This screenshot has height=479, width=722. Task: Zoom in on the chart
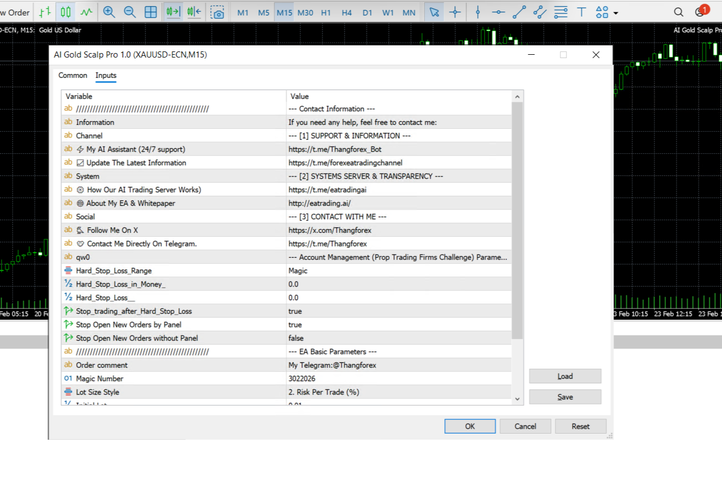coord(109,11)
